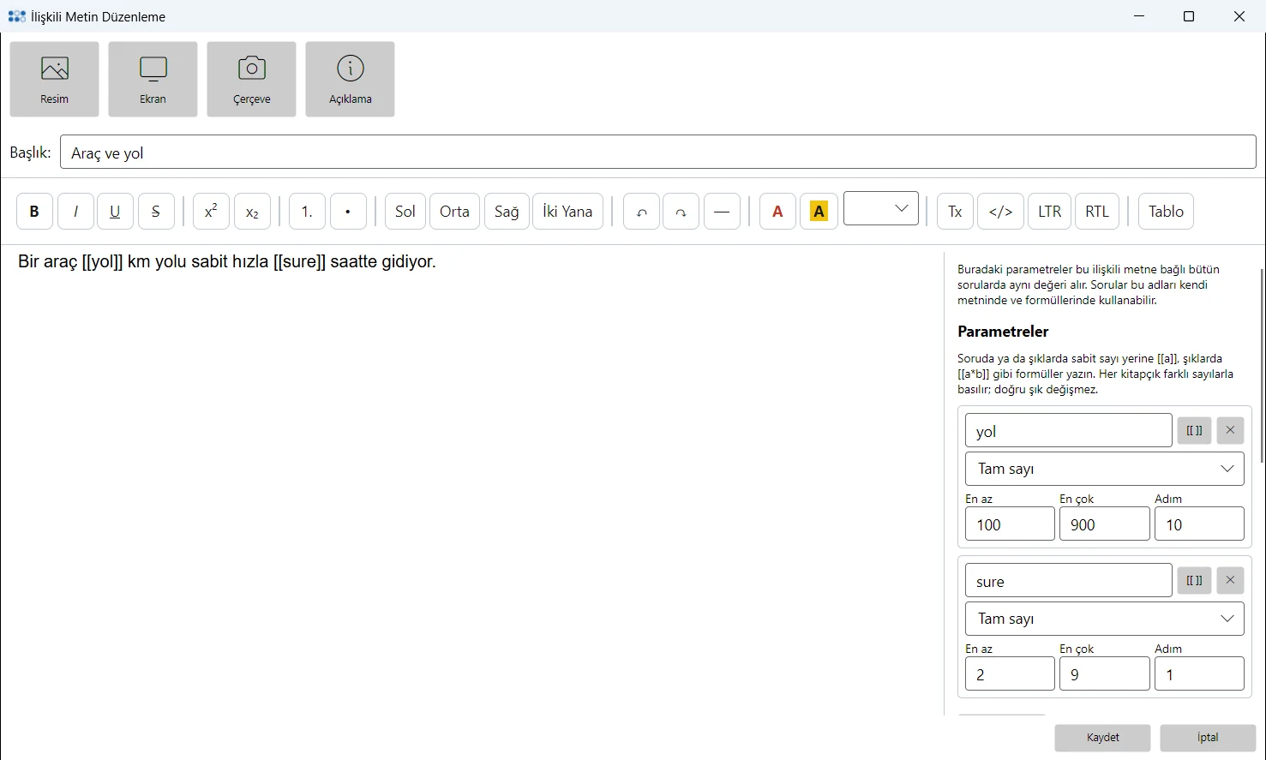Click the Başlık title input field
1266x760 pixels.
click(657, 152)
